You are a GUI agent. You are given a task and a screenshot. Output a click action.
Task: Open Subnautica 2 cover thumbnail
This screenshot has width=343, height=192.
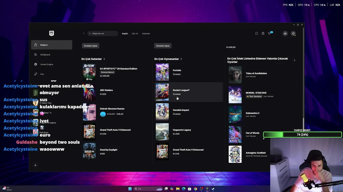coord(235,115)
